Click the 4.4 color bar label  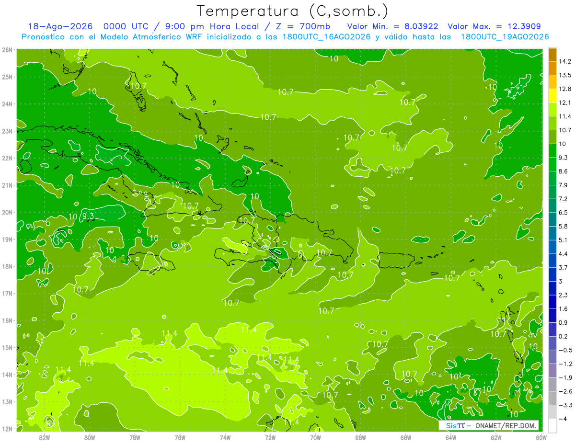coord(563,254)
